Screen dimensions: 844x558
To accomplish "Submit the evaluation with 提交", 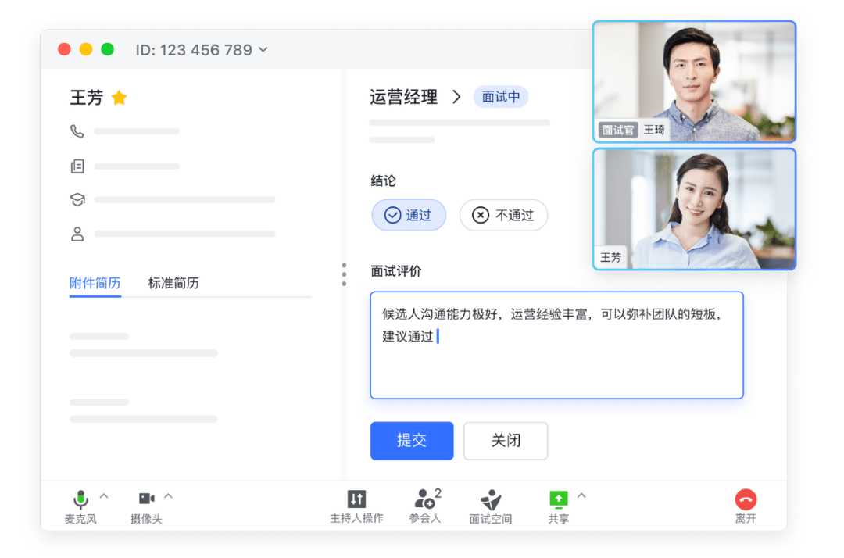I will (x=412, y=441).
